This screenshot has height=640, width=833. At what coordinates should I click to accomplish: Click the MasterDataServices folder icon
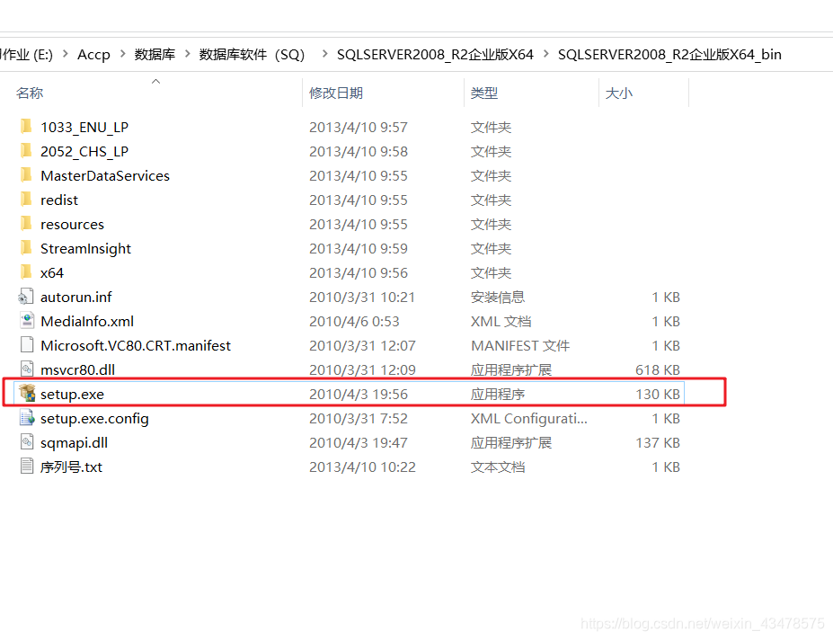pyautogui.click(x=26, y=175)
